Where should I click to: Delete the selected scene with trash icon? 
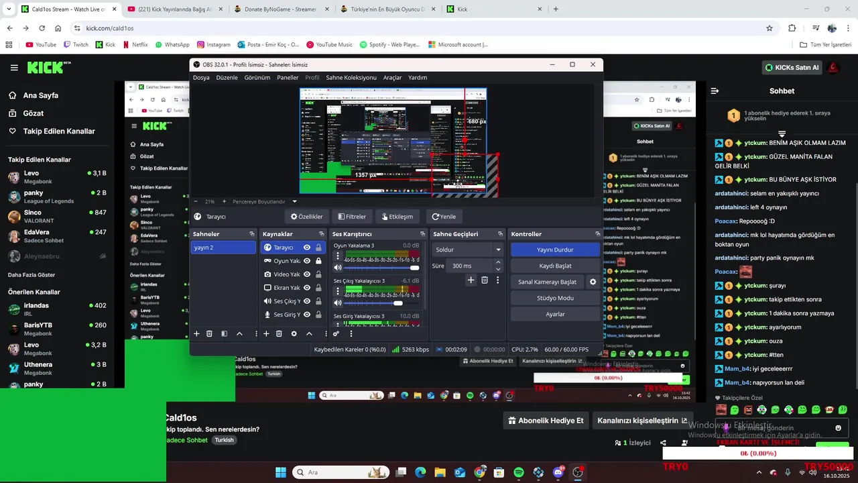coord(209,333)
